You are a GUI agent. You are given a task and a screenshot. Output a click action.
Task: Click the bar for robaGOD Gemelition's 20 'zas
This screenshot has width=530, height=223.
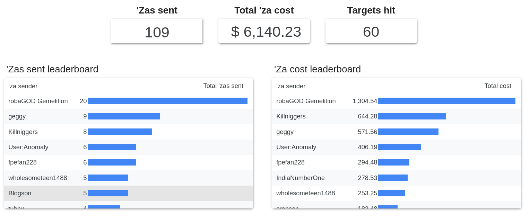[167, 101]
